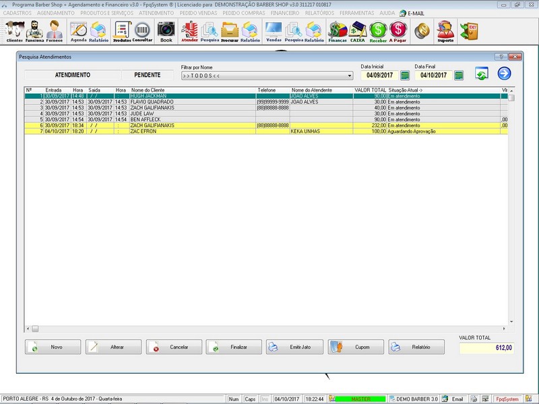Click the Cupom button
The height and width of the screenshot is (404, 539).
click(x=356, y=347)
